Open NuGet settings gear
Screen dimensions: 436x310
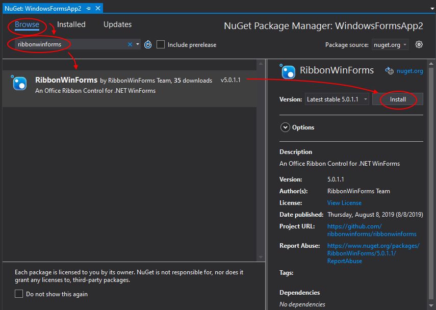[x=419, y=44]
